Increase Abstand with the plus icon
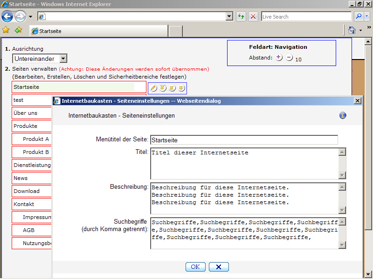 pyautogui.click(x=279, y=58)
